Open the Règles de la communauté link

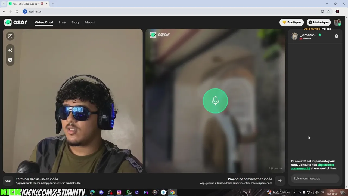312,167
